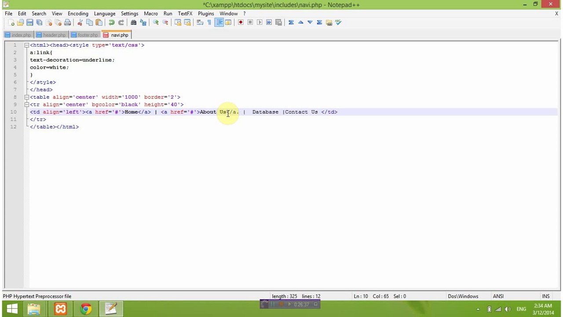Click the Cut scissors icon
The width and height of the screenshot is (563, 317).
80,22
